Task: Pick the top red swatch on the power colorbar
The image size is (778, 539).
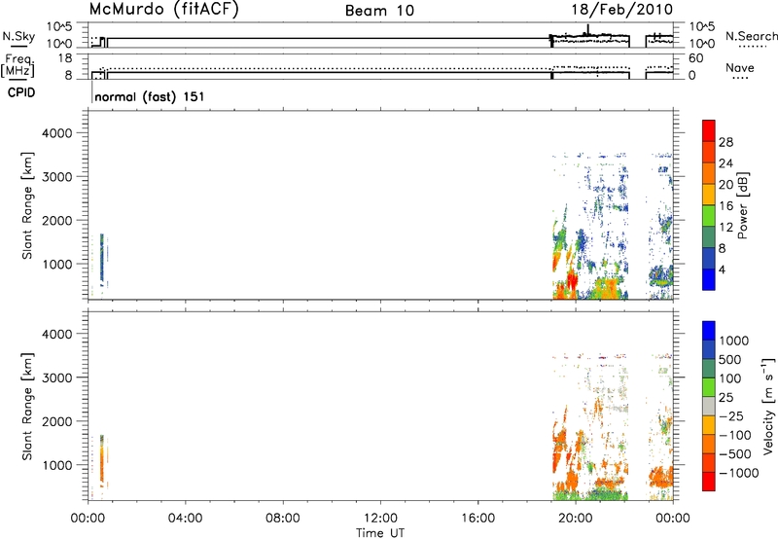Action: (x=709, y=130)
